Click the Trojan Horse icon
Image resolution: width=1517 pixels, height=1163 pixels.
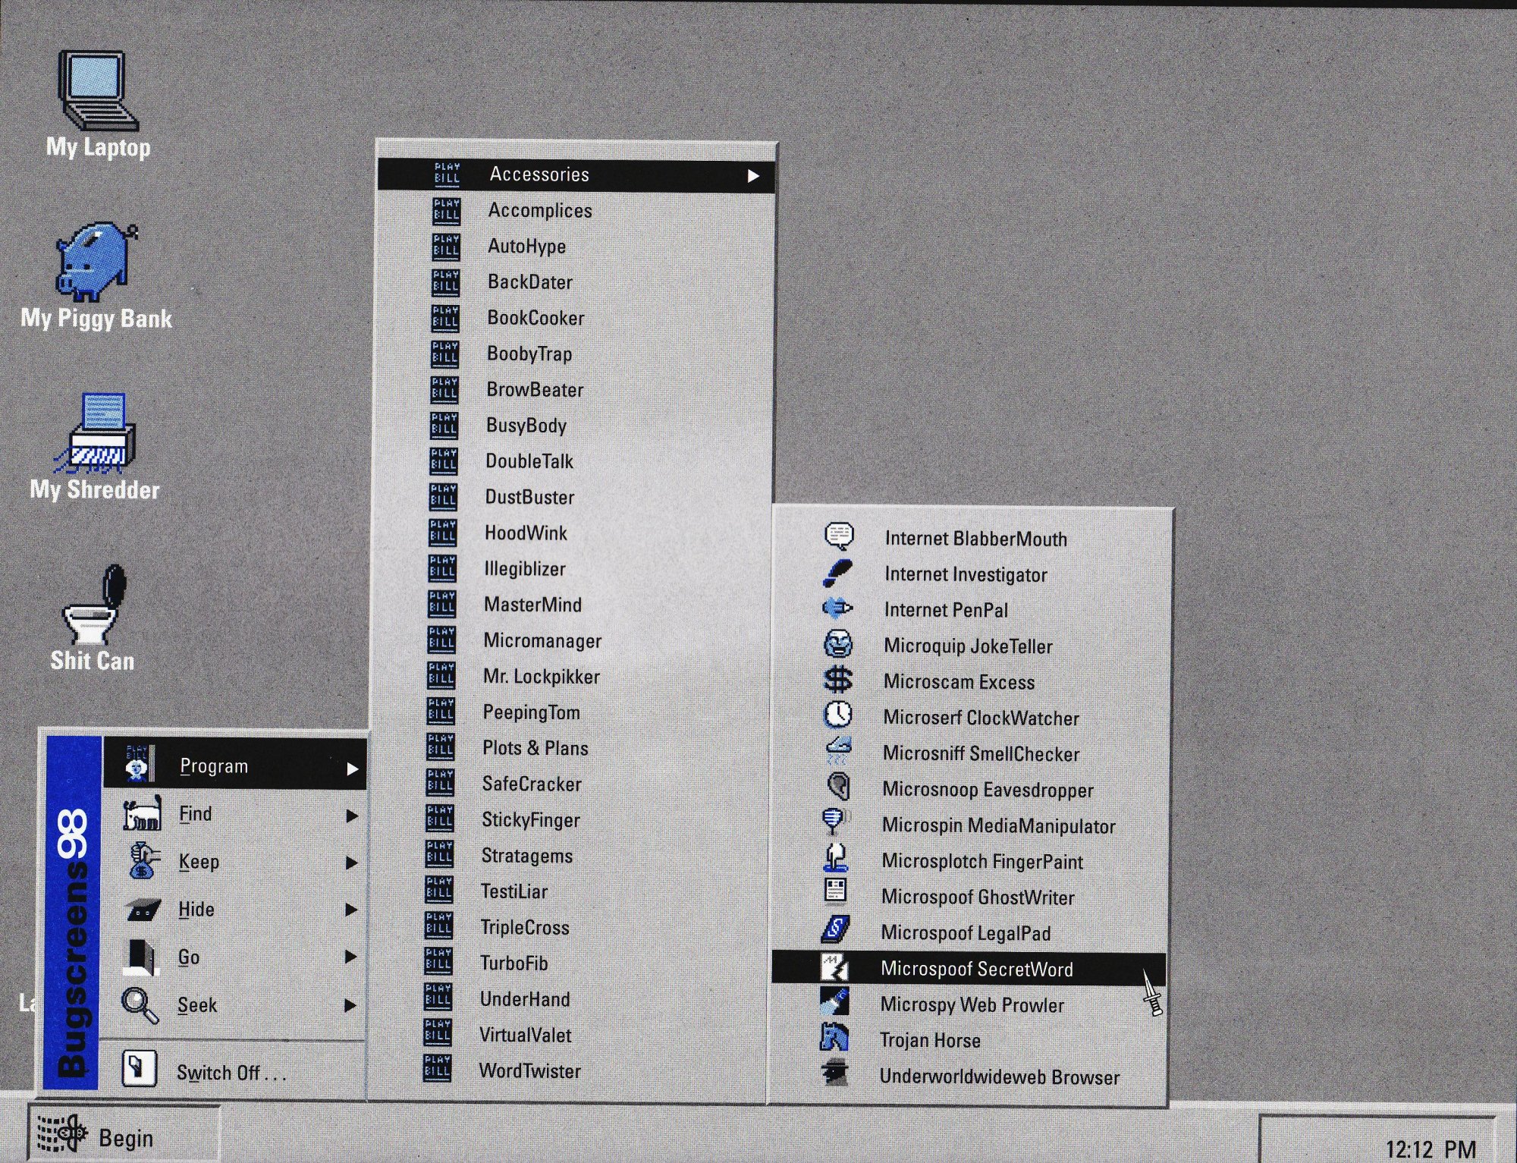834,1038
